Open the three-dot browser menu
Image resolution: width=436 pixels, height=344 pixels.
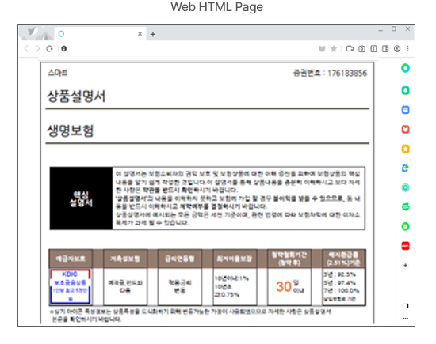point(407,49)
